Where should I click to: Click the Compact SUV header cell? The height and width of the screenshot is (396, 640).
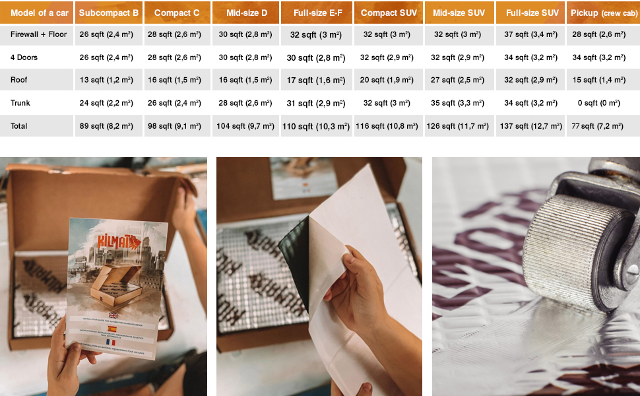coord(389,13)
